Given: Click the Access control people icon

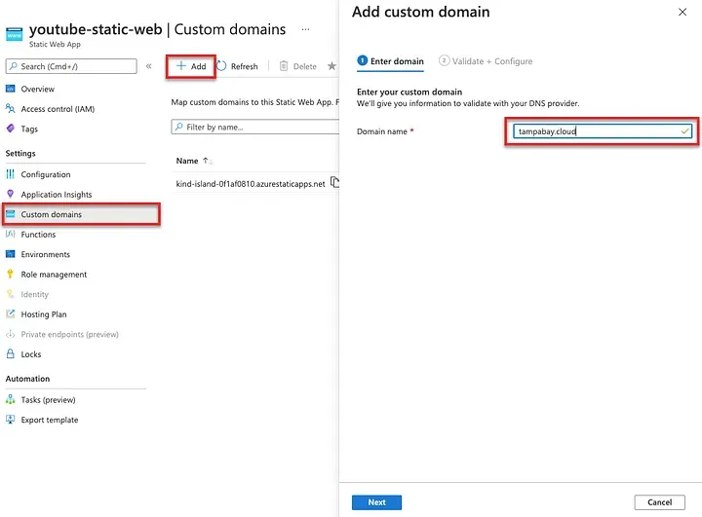Looking at the screenshot, I should tap(11, 108).
